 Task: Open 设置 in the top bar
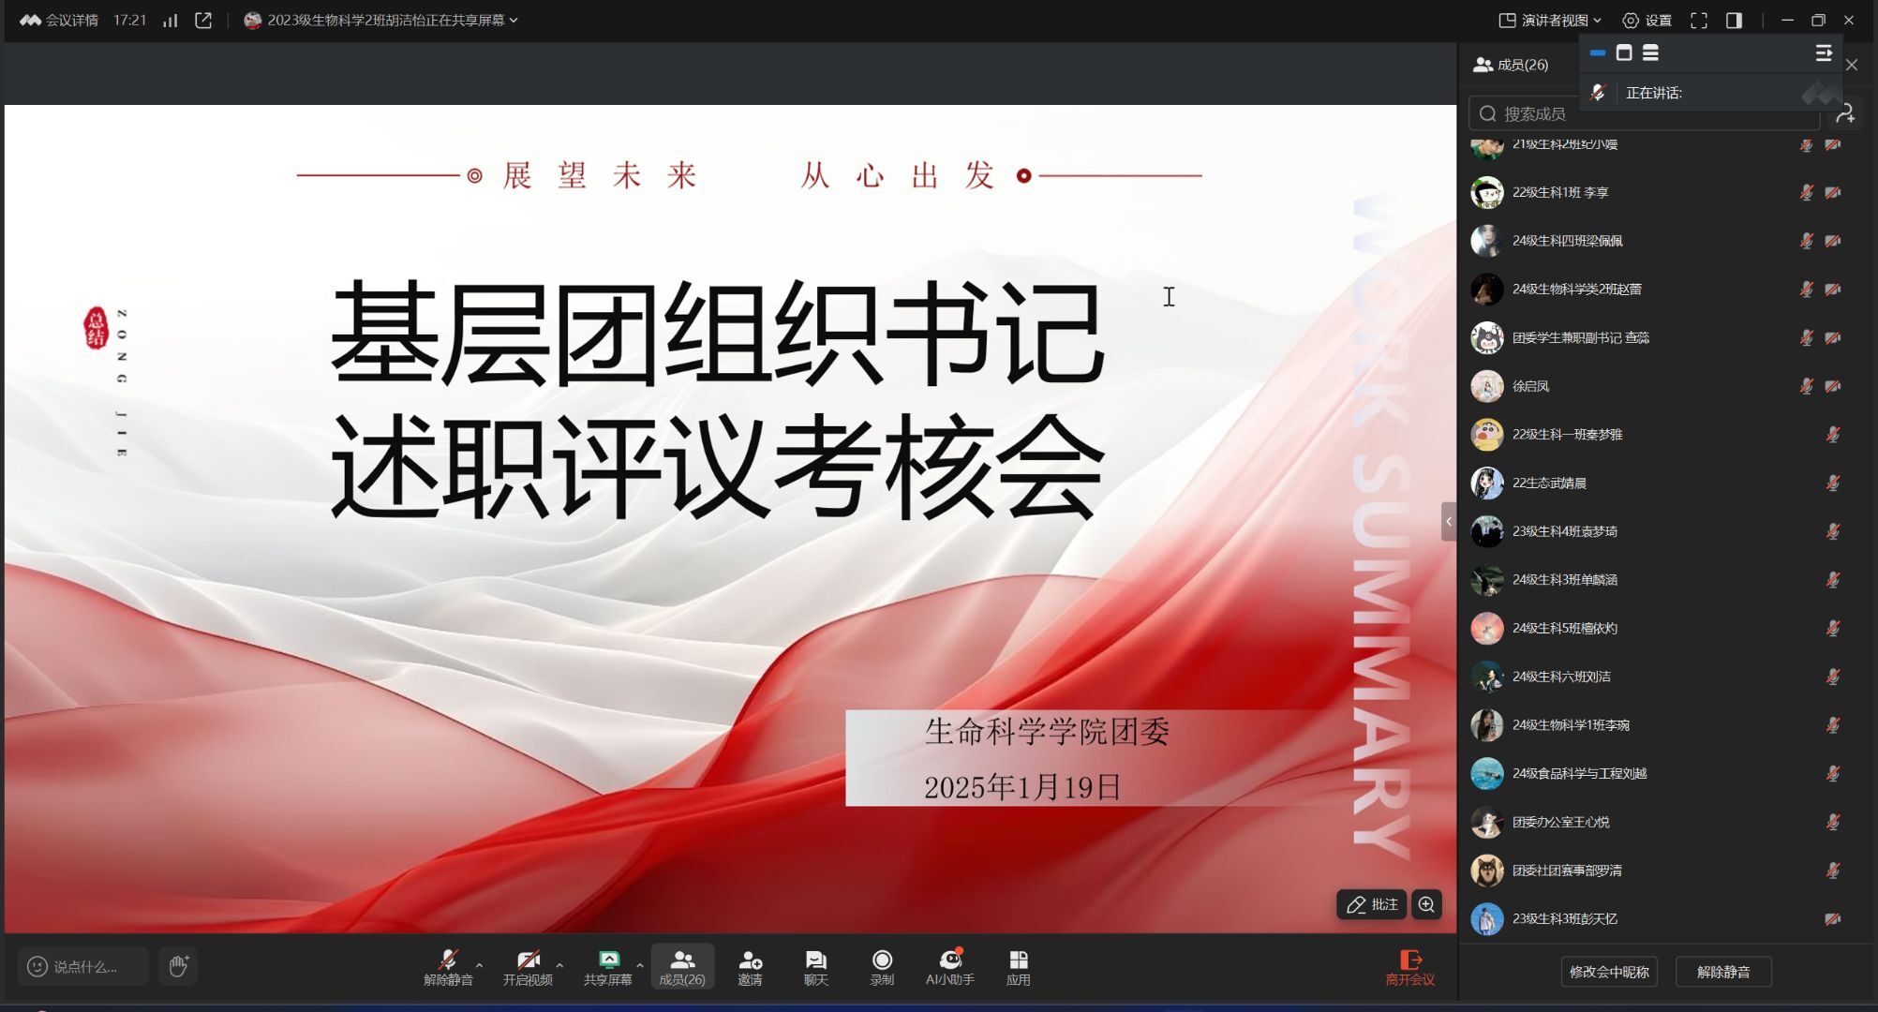point(1647,20)
